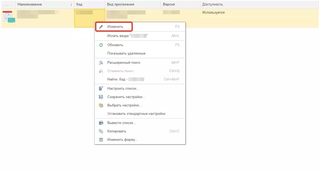
Task: Click the choose settings folder icon
Action: tap(101, 105)
